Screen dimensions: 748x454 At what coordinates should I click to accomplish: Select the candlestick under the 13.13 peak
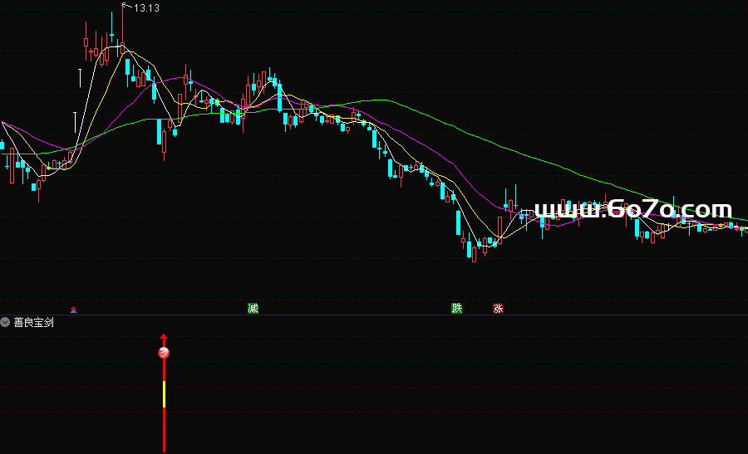click(x=122, y=33)
